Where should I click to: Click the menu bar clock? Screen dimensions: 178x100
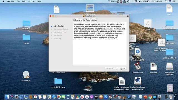[157, 1]
